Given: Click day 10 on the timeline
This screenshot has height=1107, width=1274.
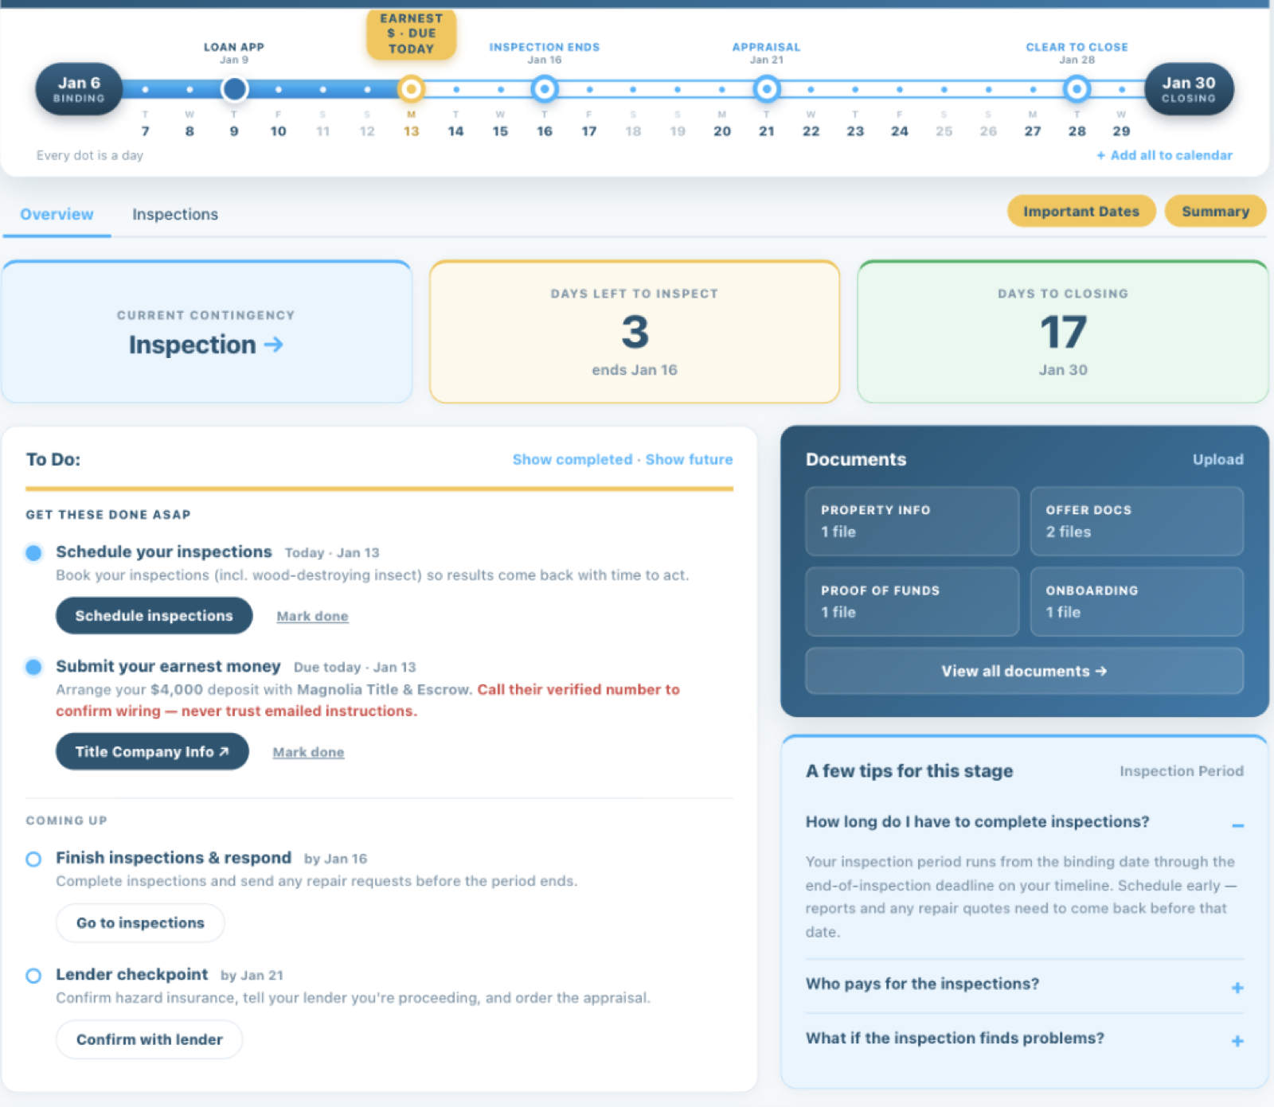Looking at the screenshot, I should tap(278, 131).
